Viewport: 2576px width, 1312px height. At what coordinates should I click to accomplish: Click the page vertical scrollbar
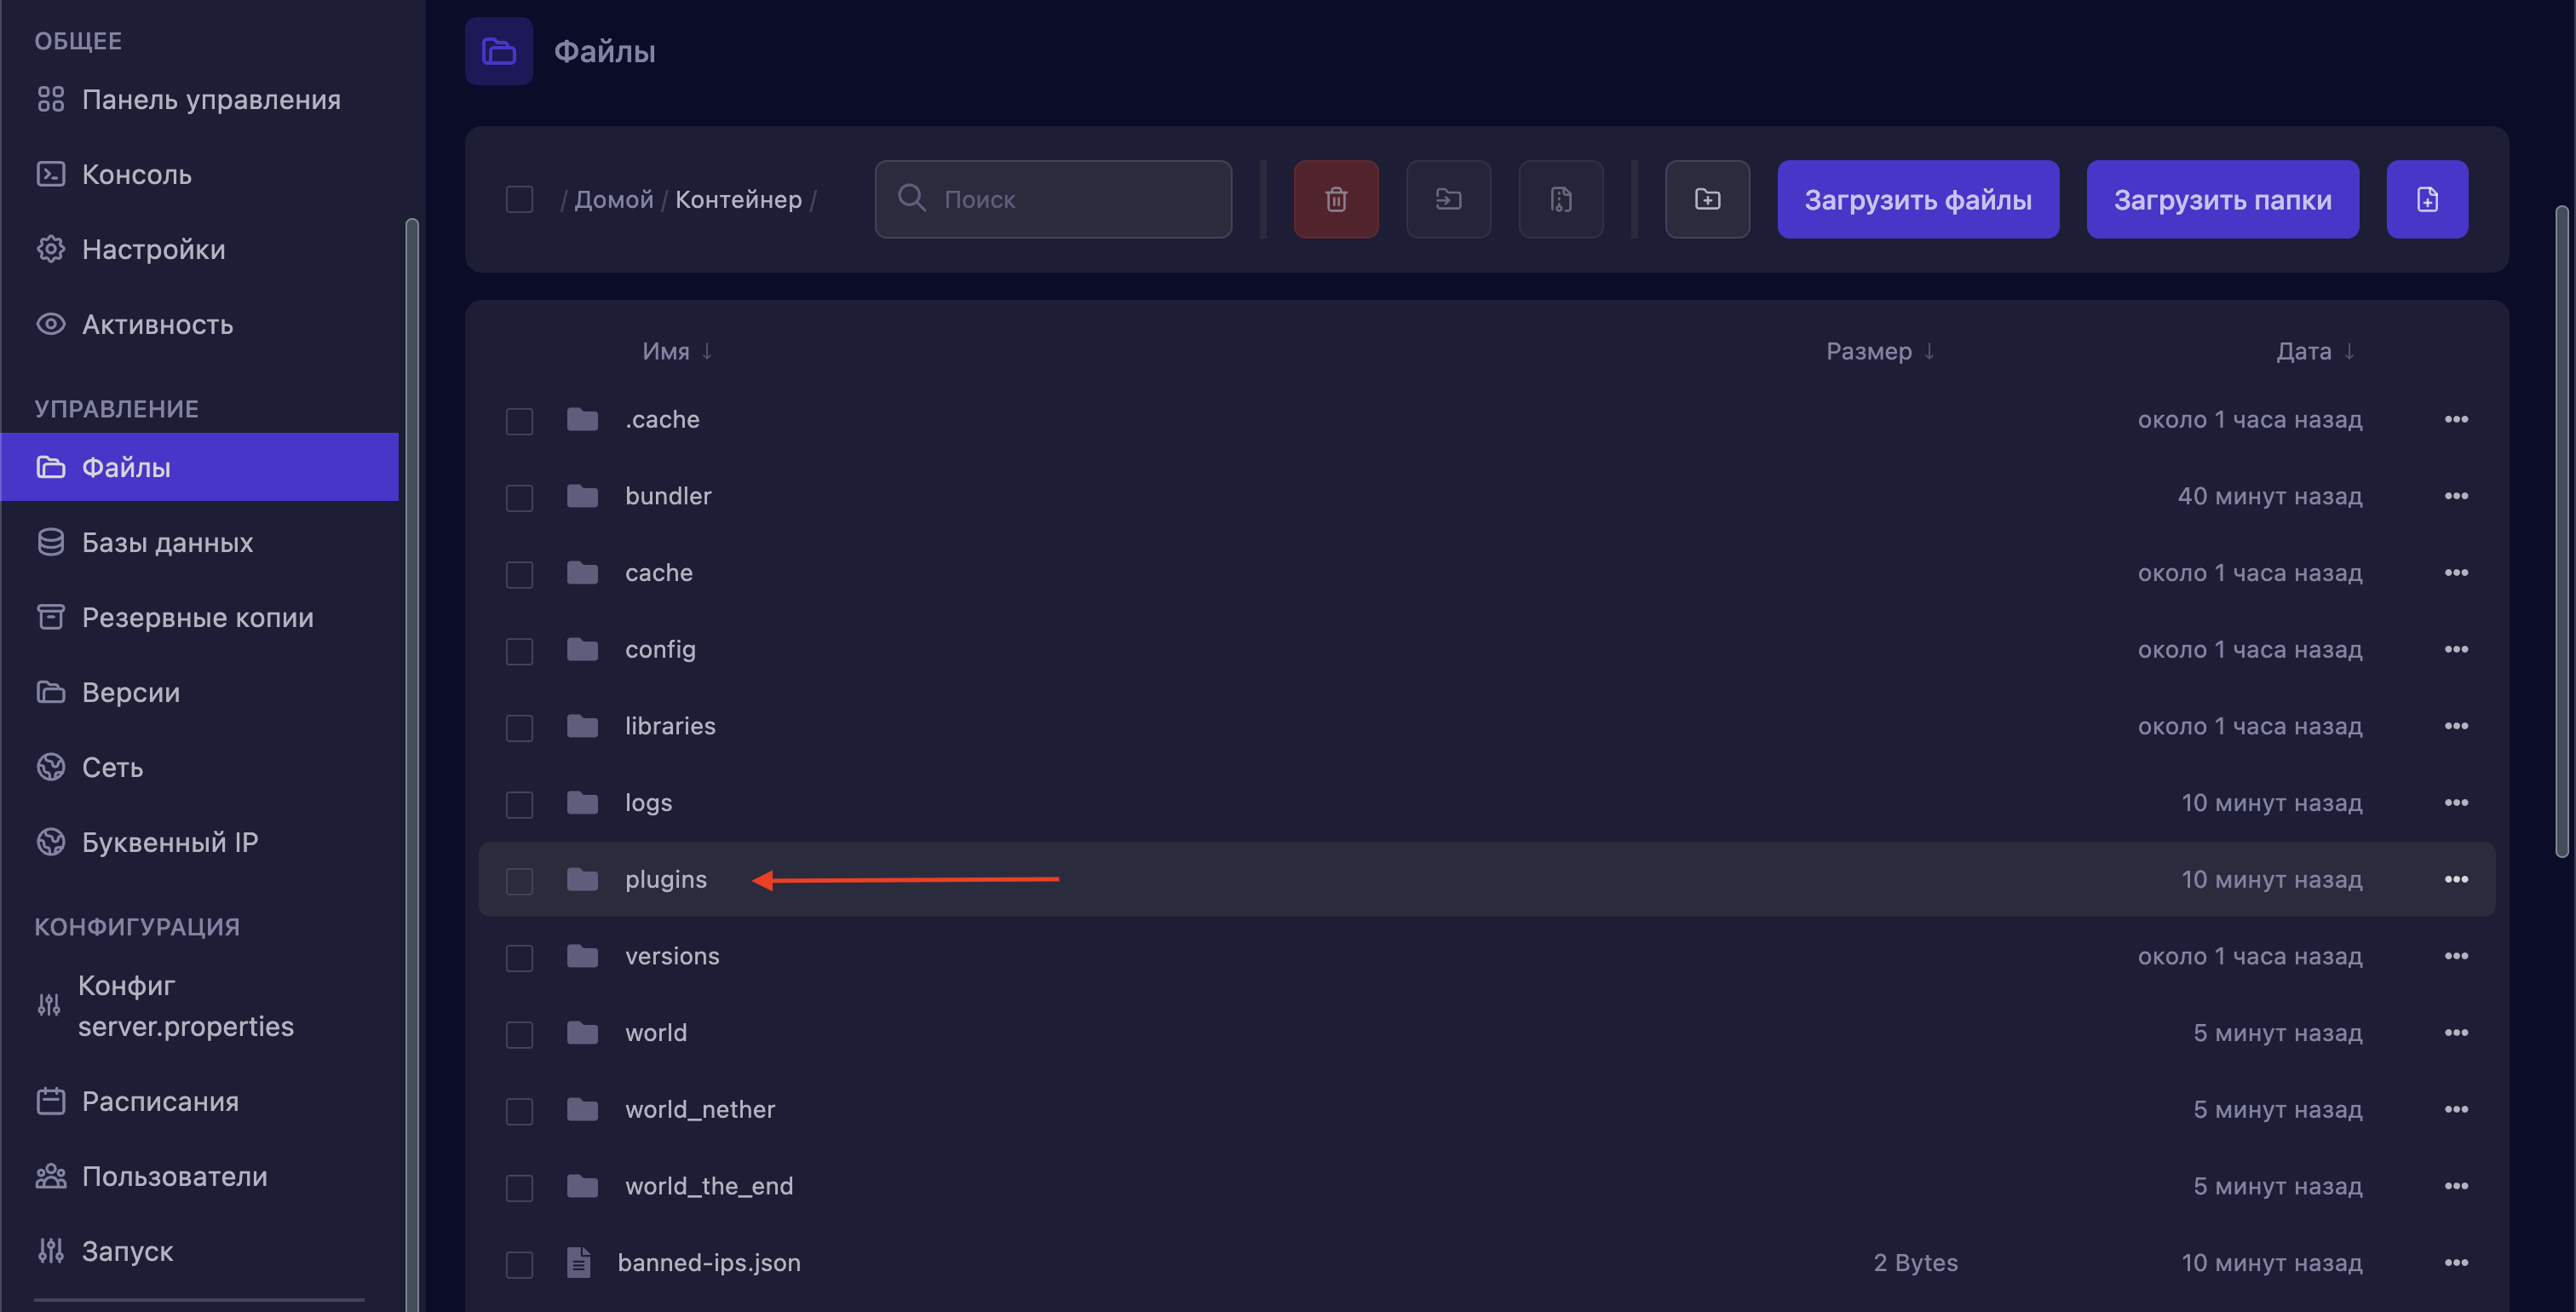click(x=2562, y=530)
